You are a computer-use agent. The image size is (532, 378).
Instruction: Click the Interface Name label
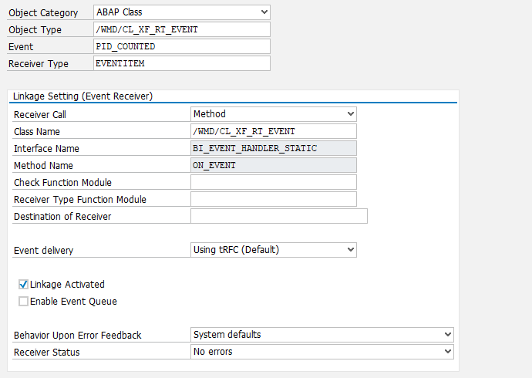[46, 149]
